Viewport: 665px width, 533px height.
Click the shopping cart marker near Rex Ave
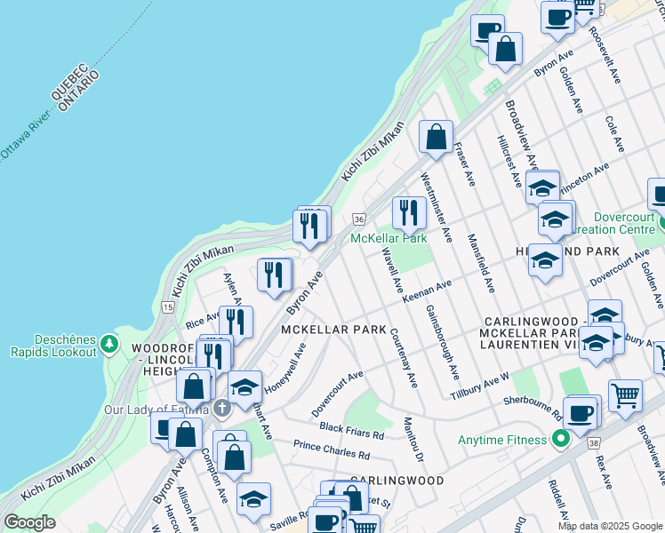pyautogui.click(x=626, y=395)
